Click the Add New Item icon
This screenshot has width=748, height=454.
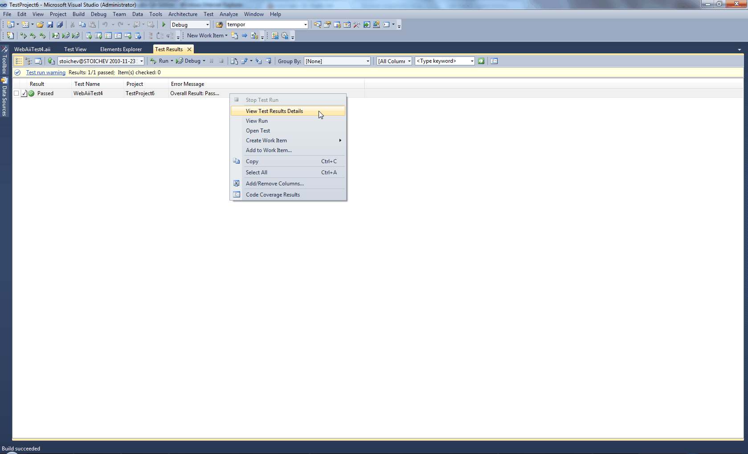click(25, 25)
